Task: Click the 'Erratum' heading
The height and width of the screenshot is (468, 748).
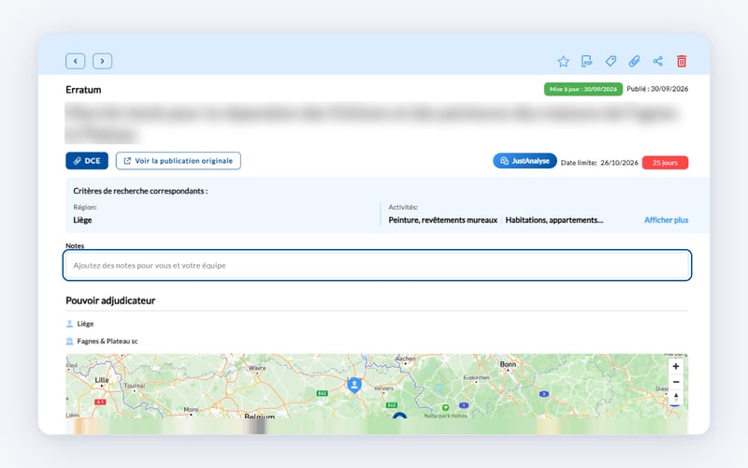Action: click(x=83, y=90)
